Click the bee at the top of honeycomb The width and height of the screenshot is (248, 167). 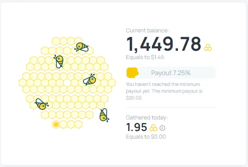click(x=81, y=47)
